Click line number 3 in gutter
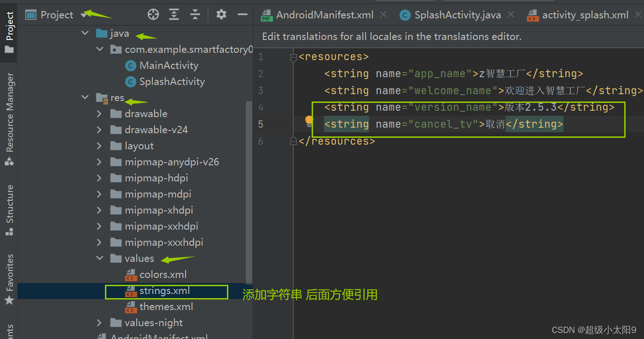This screenshot has height=339, width=644. pyautogui.click(x=261, y=90)
